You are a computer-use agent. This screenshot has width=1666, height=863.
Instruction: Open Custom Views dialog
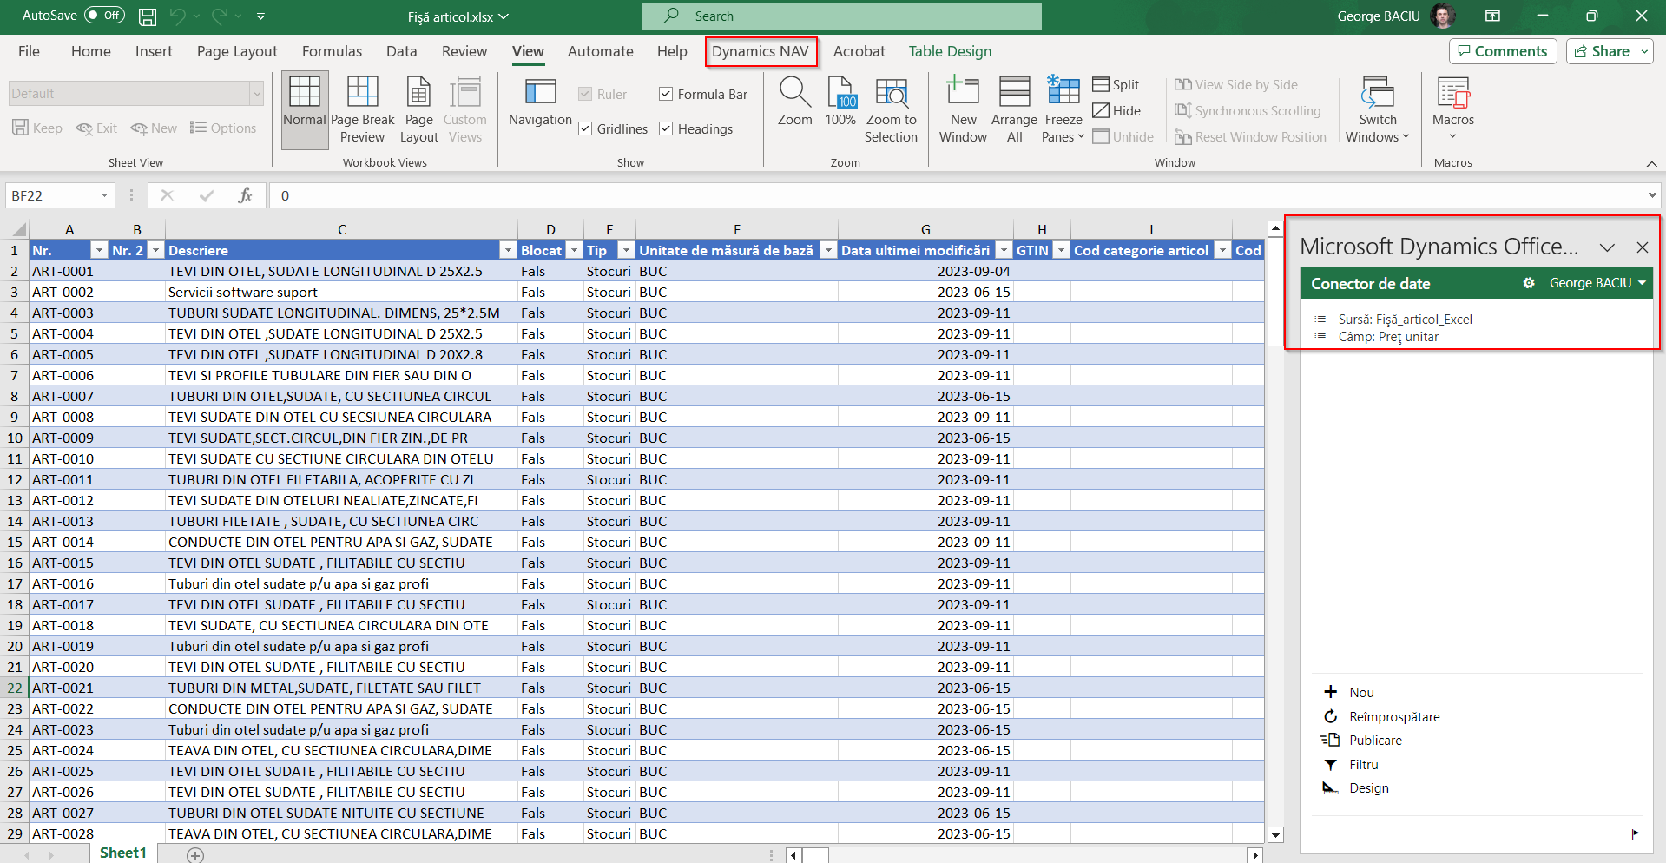(465, 110)
